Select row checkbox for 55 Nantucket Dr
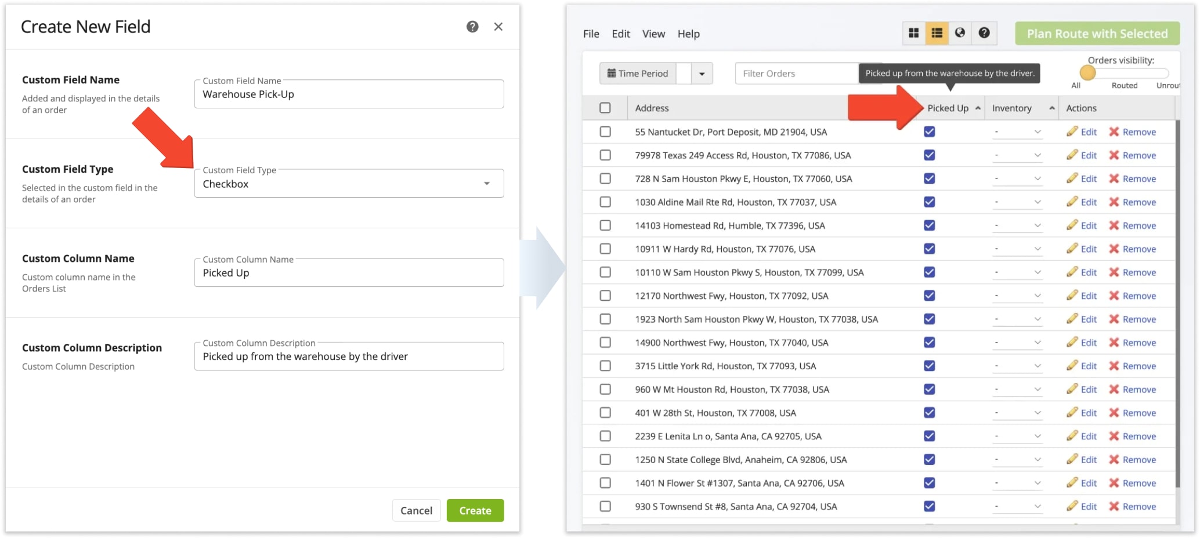 coord(605,132)
